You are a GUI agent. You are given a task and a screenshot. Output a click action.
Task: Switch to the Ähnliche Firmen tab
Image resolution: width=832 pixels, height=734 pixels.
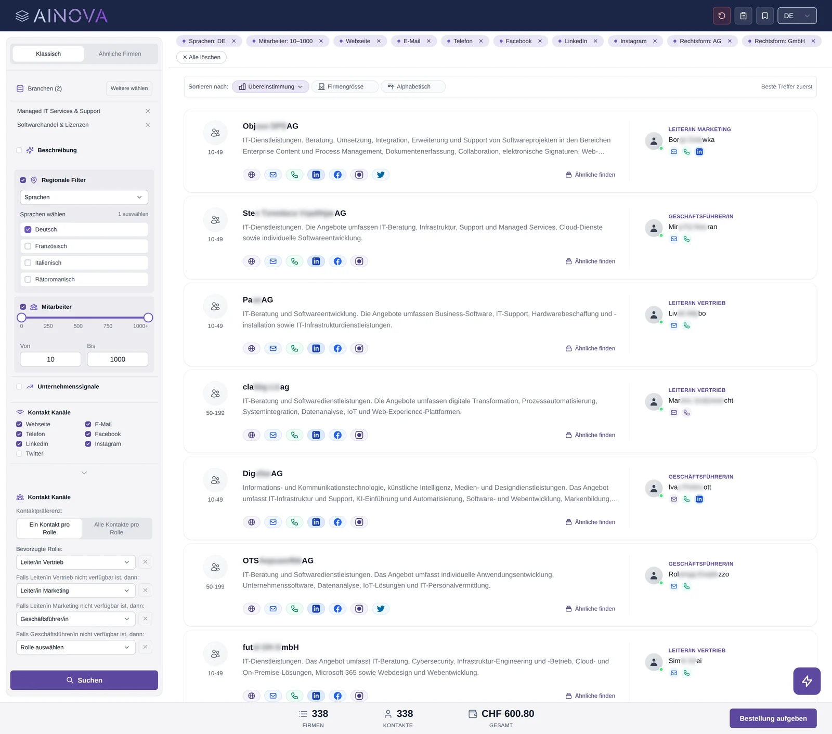pyautogui.click(x=120, y=54)
